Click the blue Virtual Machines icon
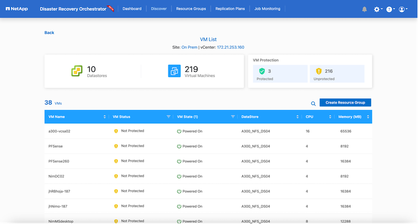Screen dimensions: 419x224 point(174,71)
